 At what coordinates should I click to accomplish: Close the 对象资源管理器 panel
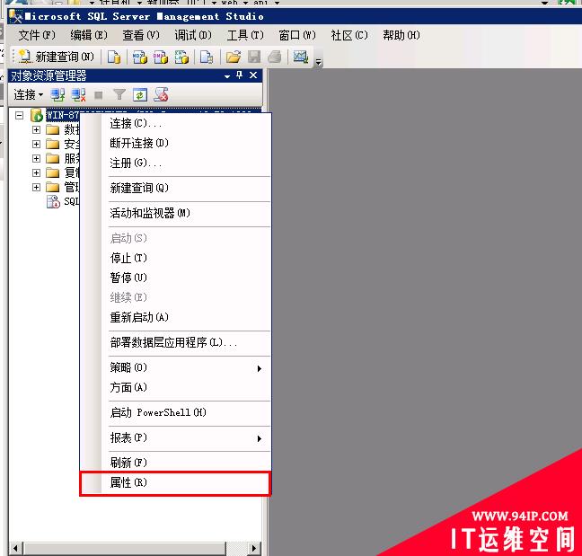pyautogui.click(x=253, y=75)
